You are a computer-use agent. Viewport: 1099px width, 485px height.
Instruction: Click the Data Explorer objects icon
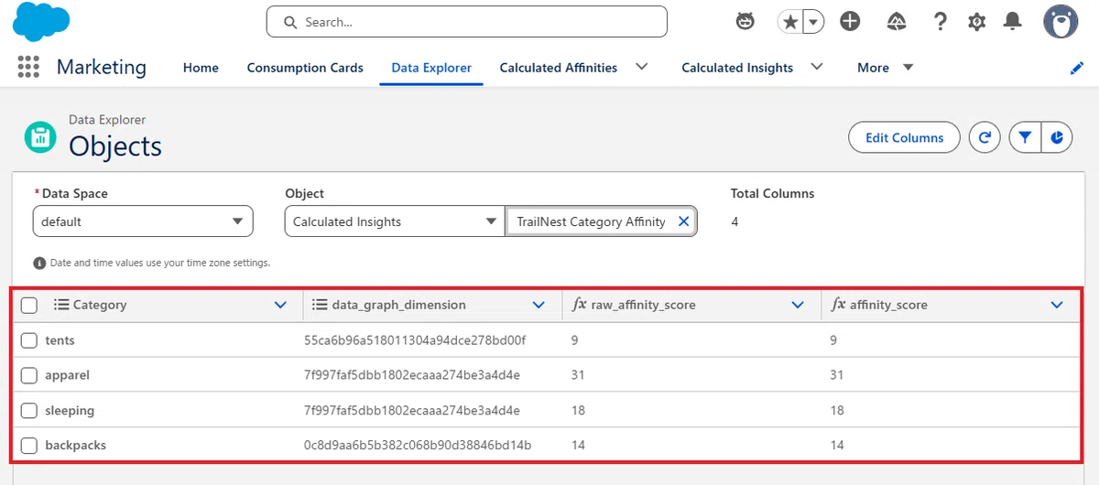coord(39,138)
